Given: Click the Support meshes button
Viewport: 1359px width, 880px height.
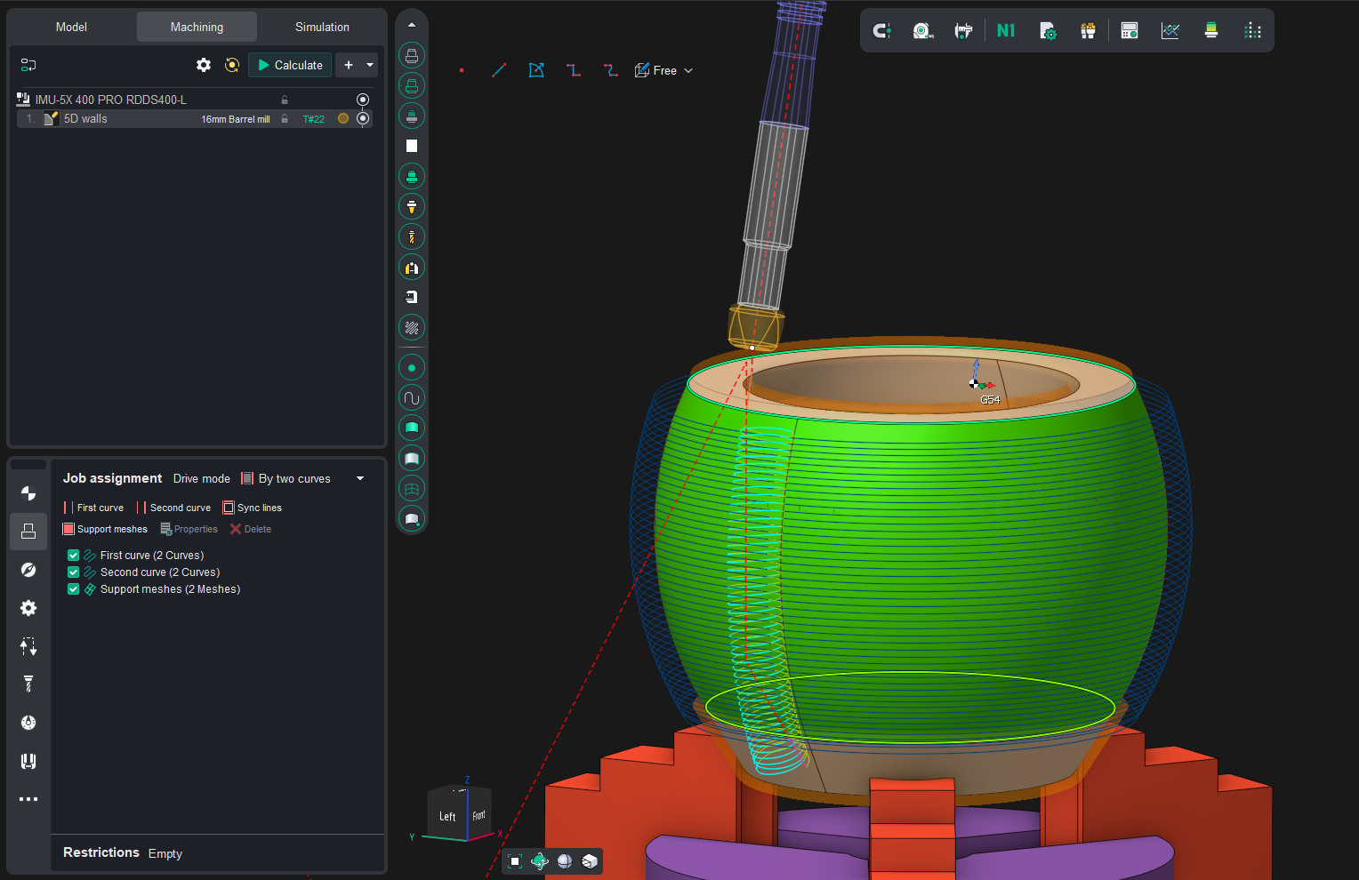Looking at the screenshot, I should [x=105, y=529].
